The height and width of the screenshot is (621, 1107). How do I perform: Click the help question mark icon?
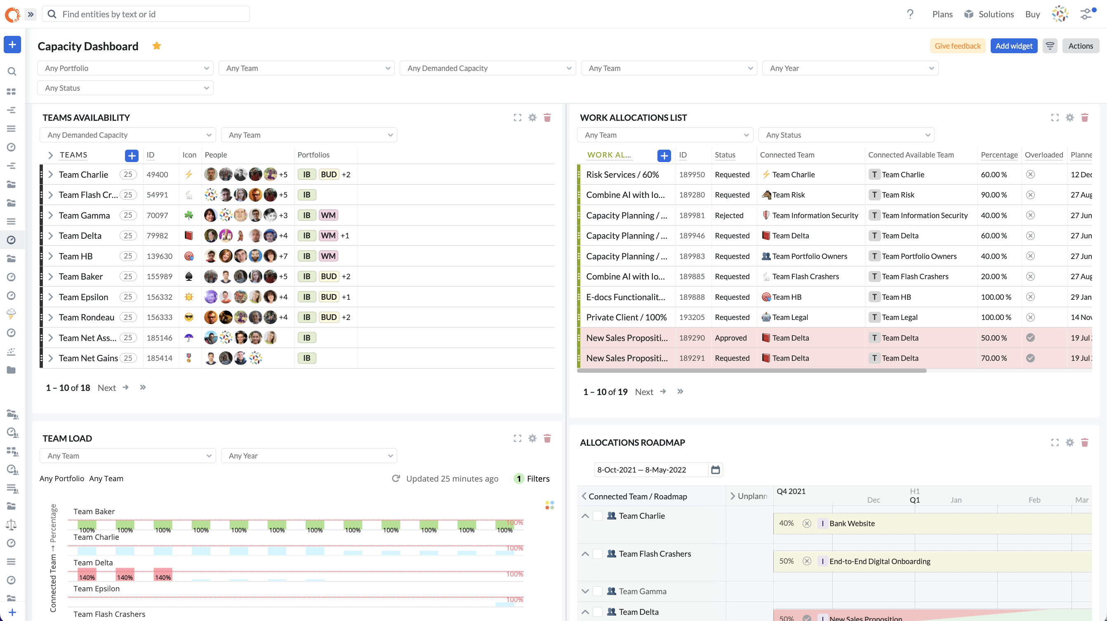click(x=910, y=14)
